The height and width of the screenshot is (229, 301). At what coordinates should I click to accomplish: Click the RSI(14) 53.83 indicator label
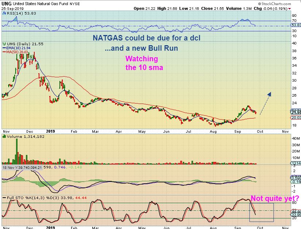click(21, 13)
